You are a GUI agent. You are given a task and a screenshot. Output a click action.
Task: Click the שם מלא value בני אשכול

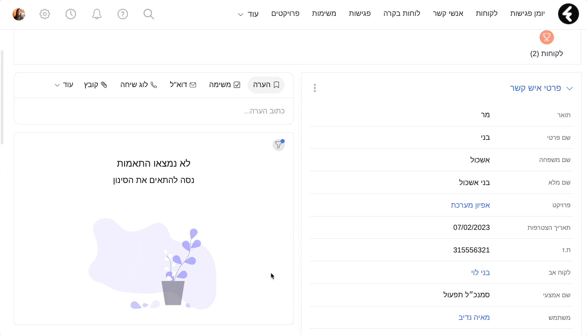[475, 183]
